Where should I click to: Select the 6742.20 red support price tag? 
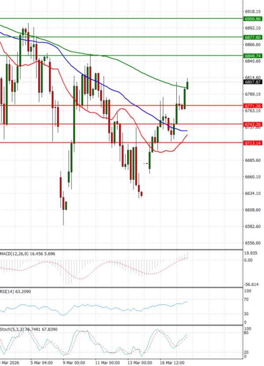(253, 125)
